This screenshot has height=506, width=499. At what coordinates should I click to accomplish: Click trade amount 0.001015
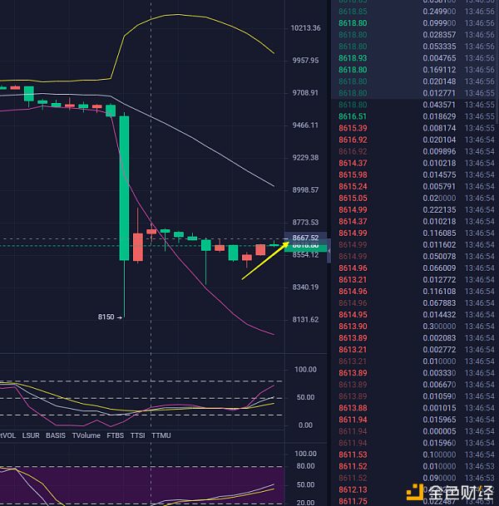click(439, 408)
